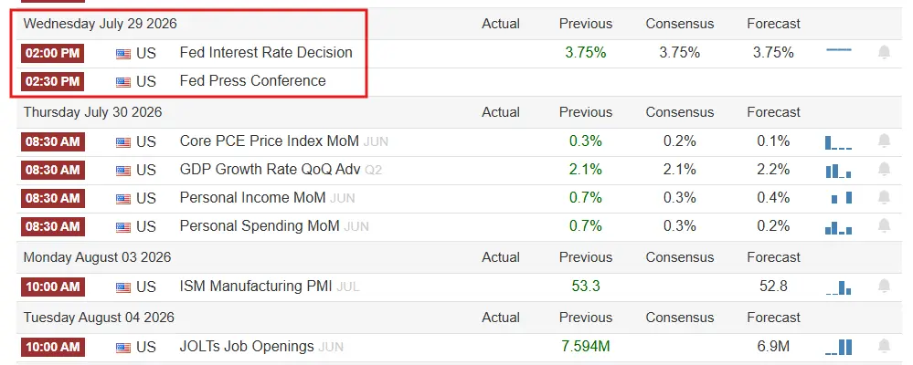Enable bell alert for Personal Spending MoM
The width and height of the screenshot is (913, 365).
(x=884, y=225)
